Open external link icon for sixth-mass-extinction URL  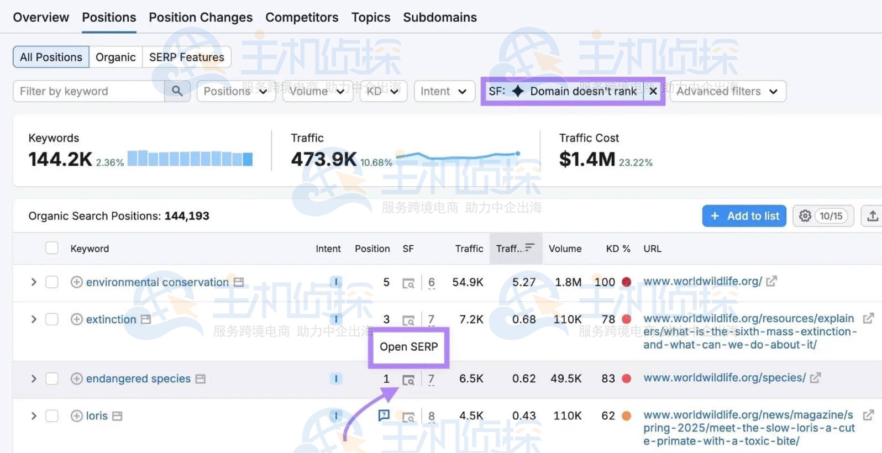click(x=868, y=318)
